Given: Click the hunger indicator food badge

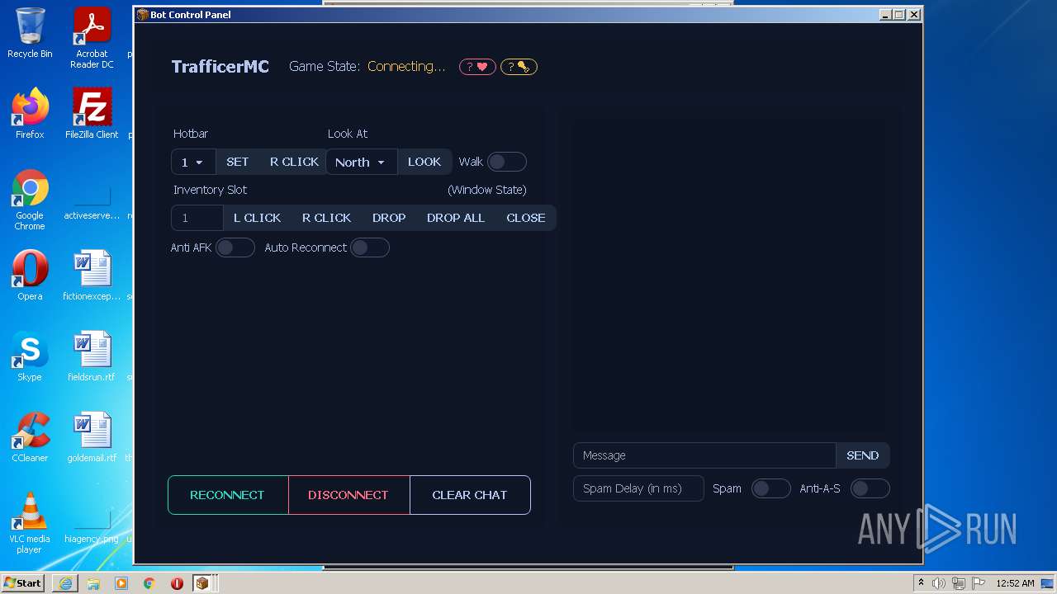Looking at the screenshot, I should click(519, 67).
